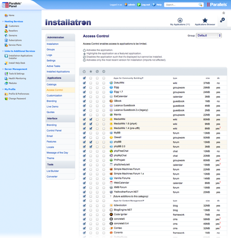Open Settings in Administration menu
The image size is (231, 238).
click(51, 61)
